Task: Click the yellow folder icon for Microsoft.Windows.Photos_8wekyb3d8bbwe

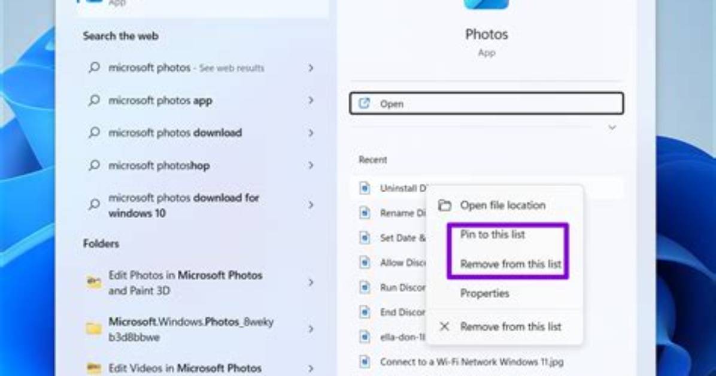Action: pyautogui.click(x=93, y=329)
